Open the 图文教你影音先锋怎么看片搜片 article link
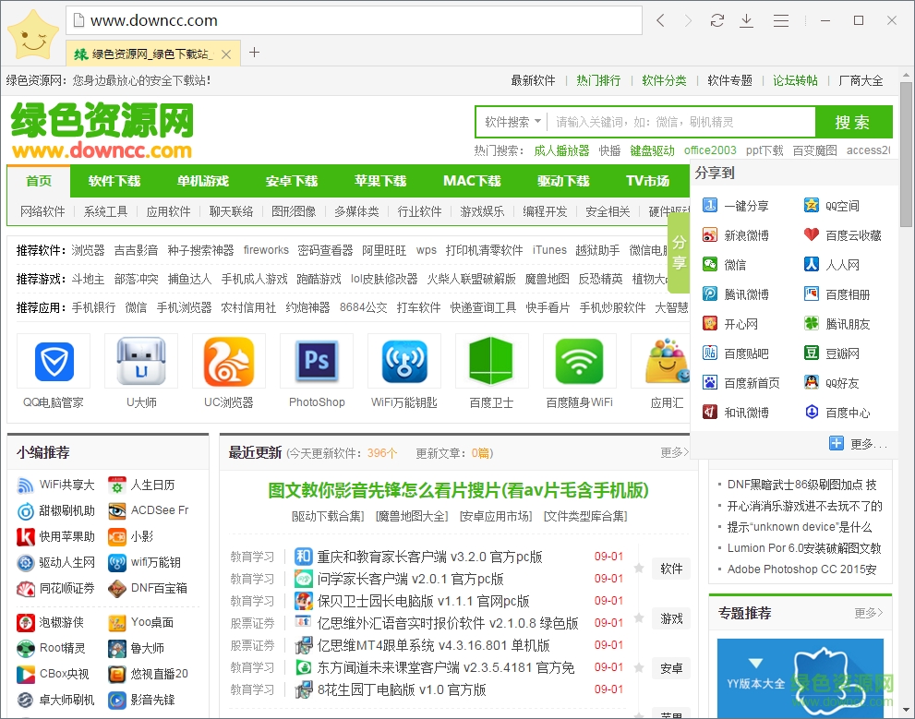The width and height of the screenshot is (915, 719). coord(457,490)
